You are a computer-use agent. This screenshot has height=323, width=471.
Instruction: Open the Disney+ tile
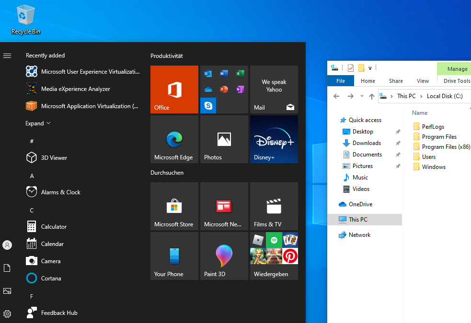[274, 139]
